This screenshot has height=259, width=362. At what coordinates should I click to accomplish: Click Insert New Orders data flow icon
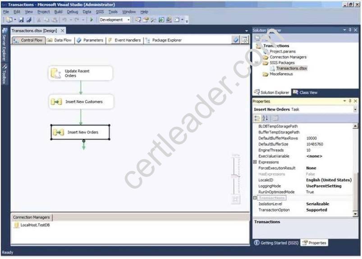[59, 132]
